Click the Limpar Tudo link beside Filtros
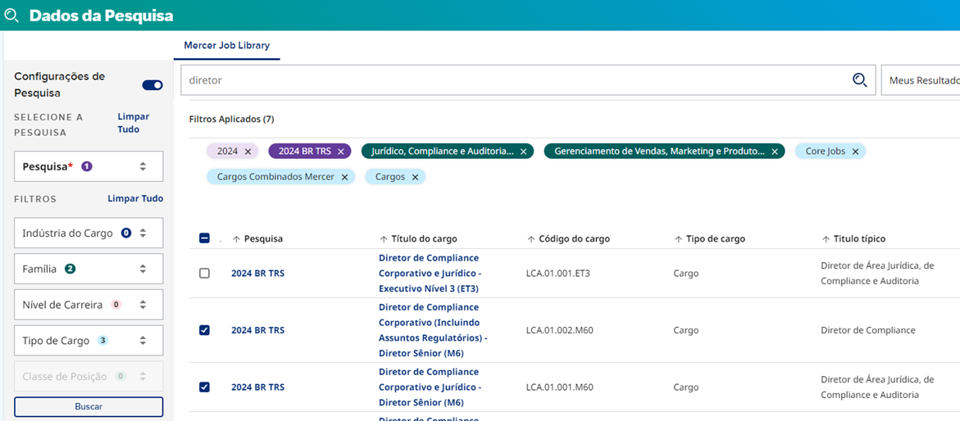Viewport: 960px width, 421px height. coord(135,198)
